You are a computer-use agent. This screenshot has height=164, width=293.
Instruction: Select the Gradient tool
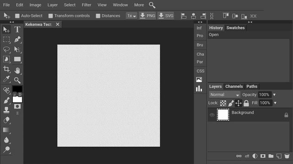coord(6,130)
